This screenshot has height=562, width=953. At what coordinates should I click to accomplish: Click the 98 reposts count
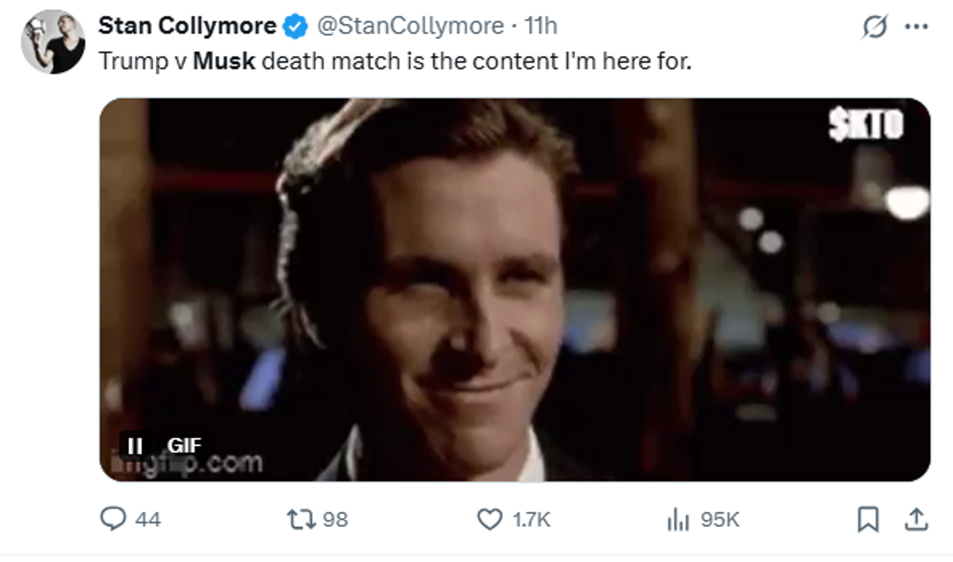pos(335,519)
